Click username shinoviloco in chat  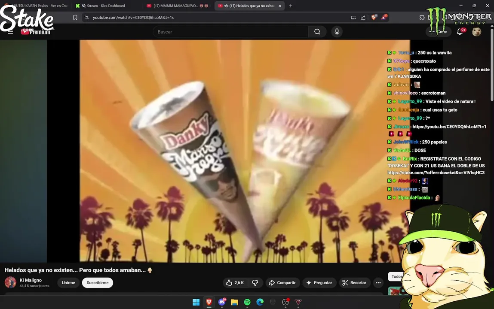click(405, 93)
